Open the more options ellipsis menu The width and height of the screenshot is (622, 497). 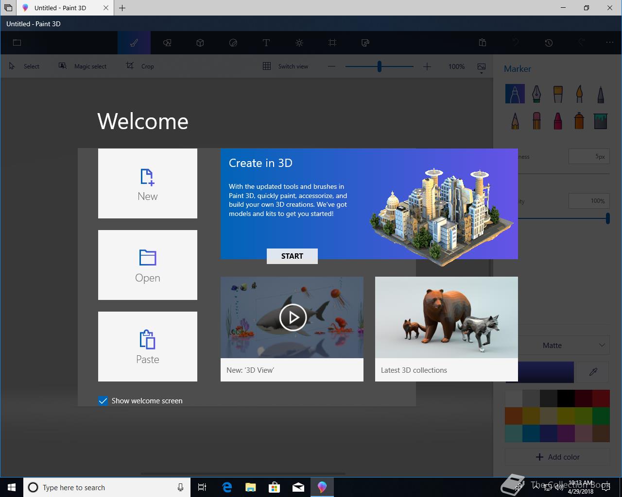click(x=610, y=43)
